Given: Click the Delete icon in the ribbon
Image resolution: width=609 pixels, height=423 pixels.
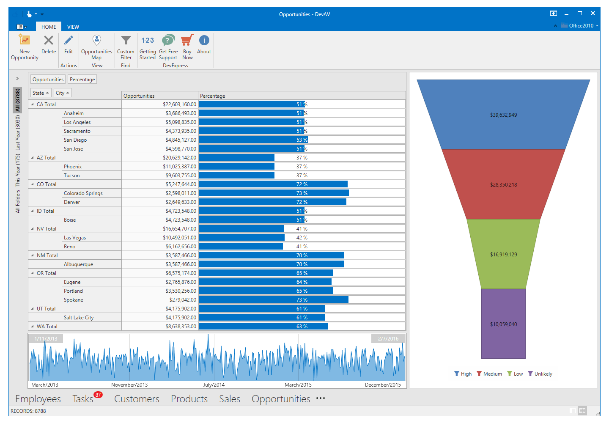Looking at the screenshot, I should point(49,41).
